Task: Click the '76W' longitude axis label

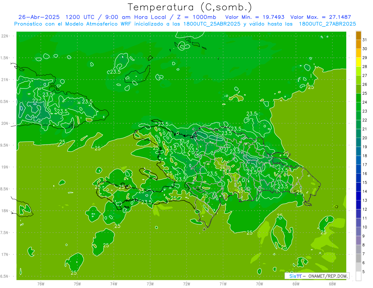Action: 41,284
